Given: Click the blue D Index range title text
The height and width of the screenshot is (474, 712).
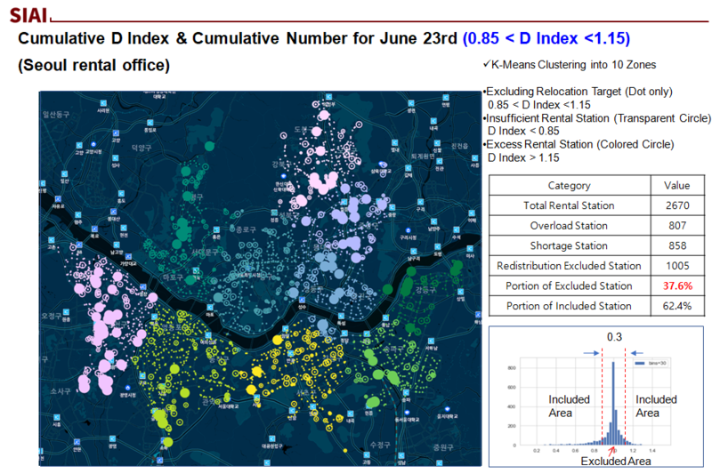Looking at the screenshot, I should (546, 38).
